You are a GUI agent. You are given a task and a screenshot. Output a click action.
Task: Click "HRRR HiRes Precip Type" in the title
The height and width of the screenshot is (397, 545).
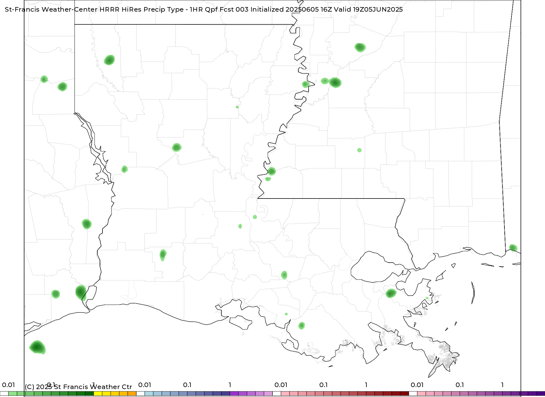click(141, 9)
